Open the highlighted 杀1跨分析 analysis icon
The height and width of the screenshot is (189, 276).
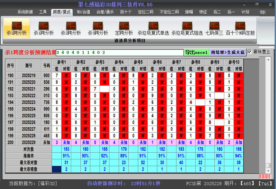click(17, 28)
